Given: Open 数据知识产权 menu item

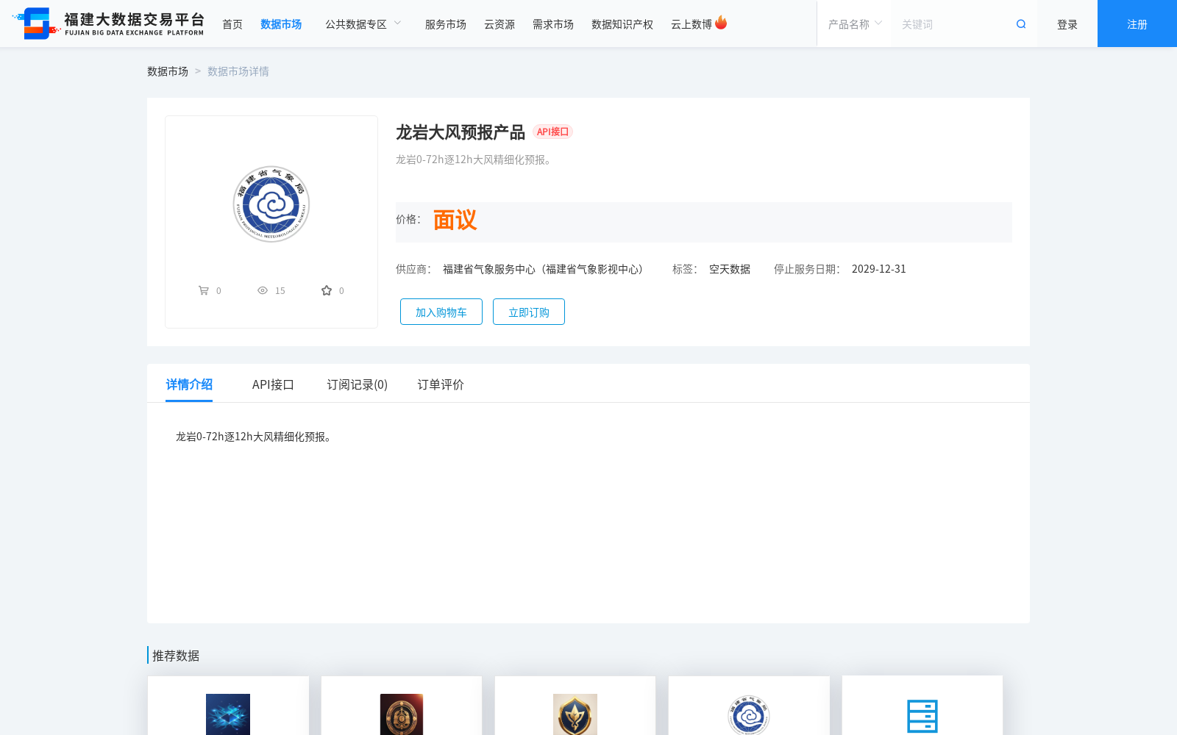Looking at the screenshot, I should point(622,24).
